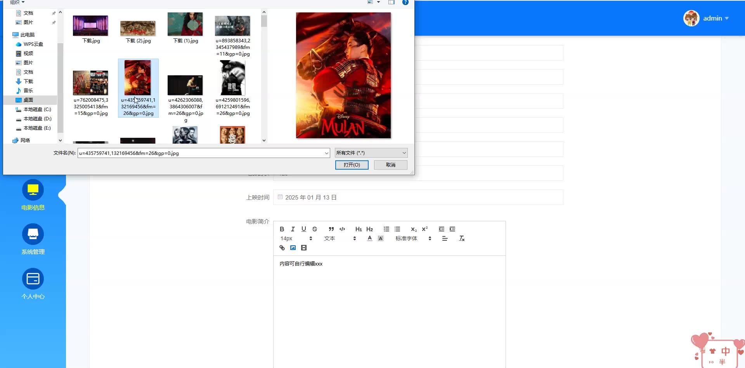Insert a hyperlink in the editor

click(282, 248)
